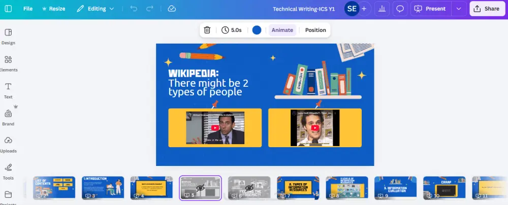Open the Text sidebar tab
Image resolution: width=508 pixels, height=205 pixels.
point(8,91)
